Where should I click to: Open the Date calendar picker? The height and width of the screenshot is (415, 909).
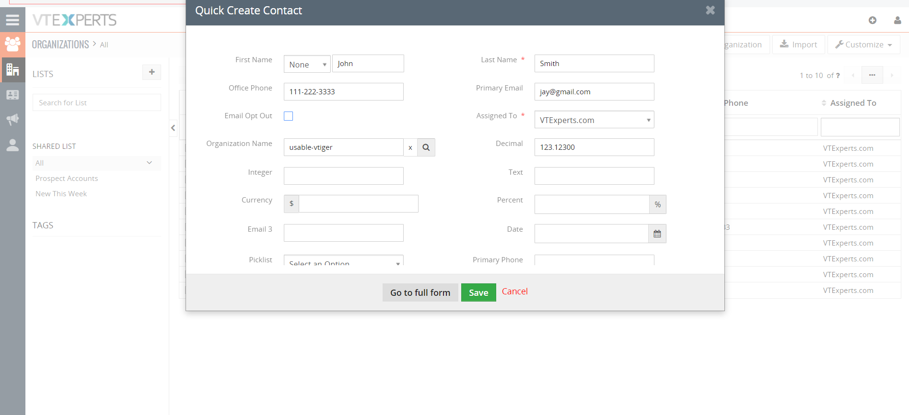point(657,234)
